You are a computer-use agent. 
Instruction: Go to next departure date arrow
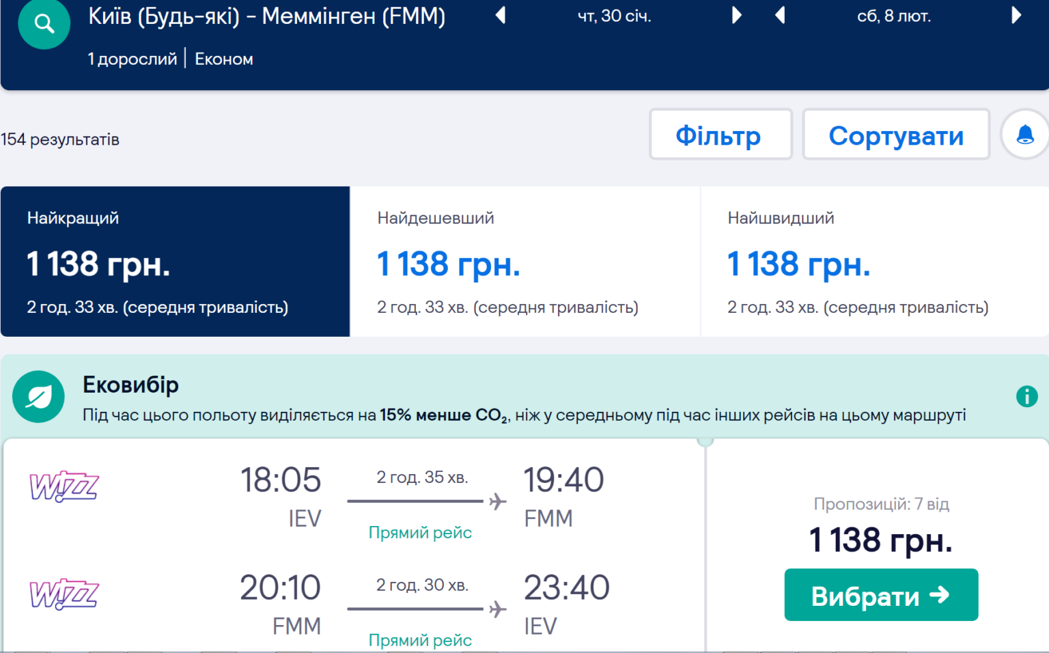(x=736, y=15)
